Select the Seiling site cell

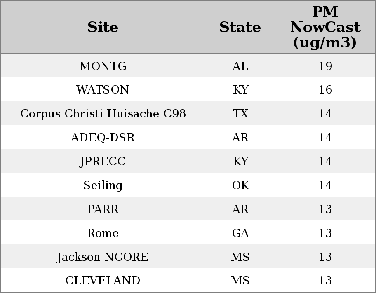(103, 185)
